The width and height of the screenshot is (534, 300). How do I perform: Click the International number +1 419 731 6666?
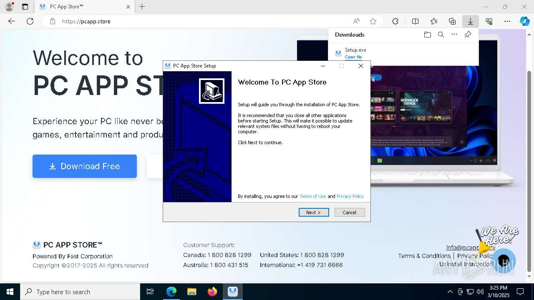320,265
